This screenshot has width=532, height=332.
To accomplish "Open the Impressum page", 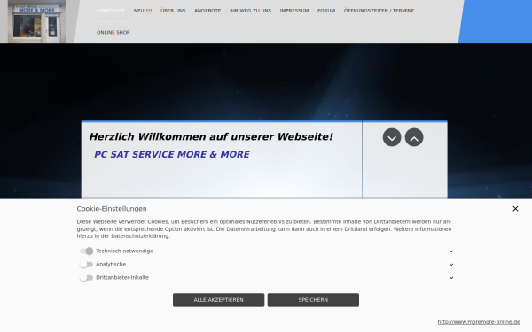I will tap(294, 11).
